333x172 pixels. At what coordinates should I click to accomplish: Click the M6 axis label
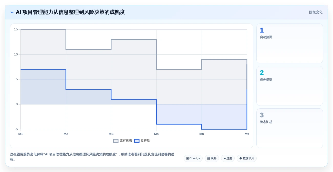[x=247, y=134]
